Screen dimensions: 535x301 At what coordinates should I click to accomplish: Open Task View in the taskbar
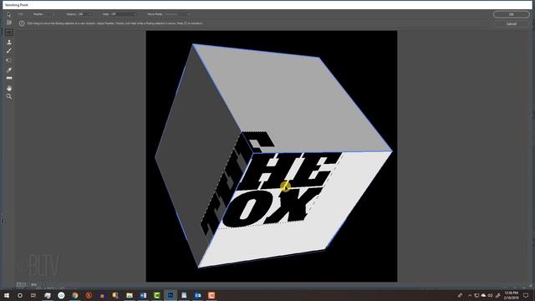click(x=33, y=295)
